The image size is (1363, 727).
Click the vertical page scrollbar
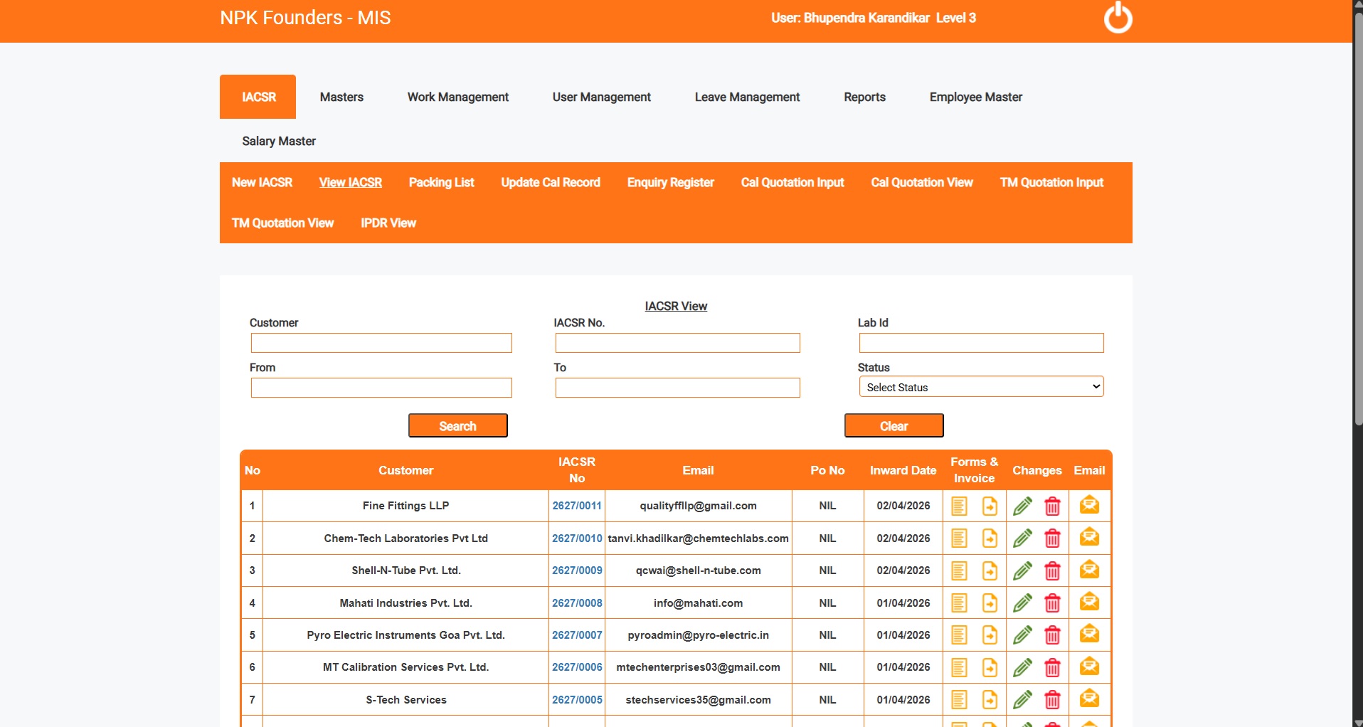tap(1357, 213)
